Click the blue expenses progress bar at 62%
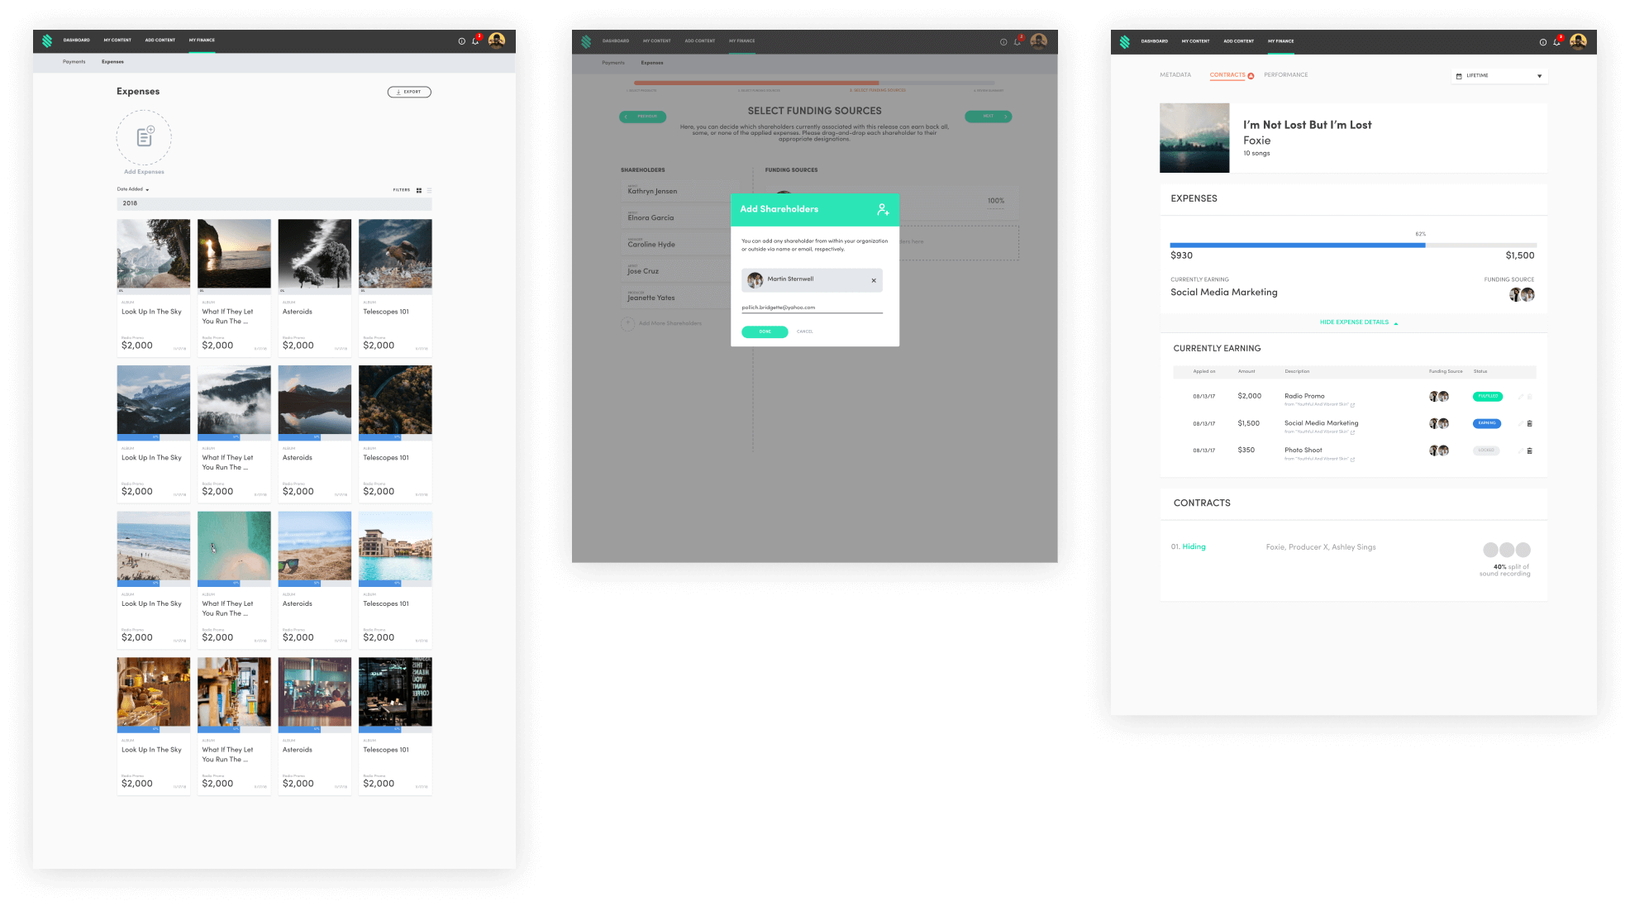Screen dimensions: 1630x906 [x=1298, y=246]
